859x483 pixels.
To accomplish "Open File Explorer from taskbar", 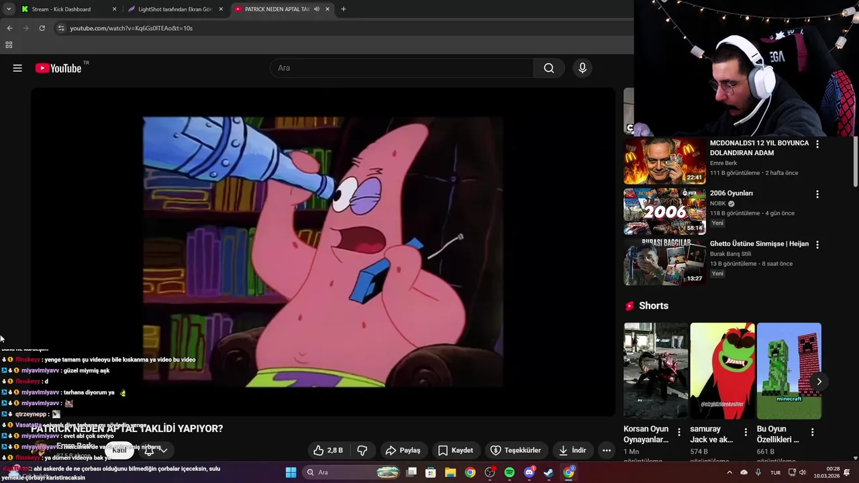I will tap(450, 472).
